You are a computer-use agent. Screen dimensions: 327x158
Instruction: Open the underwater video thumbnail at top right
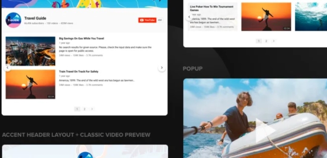pos(311,17)
